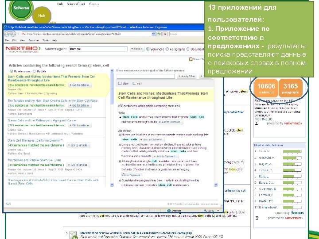
Task: Click author 'Nagler, A' in prolific authors list
Action: [x=265, y=164]
